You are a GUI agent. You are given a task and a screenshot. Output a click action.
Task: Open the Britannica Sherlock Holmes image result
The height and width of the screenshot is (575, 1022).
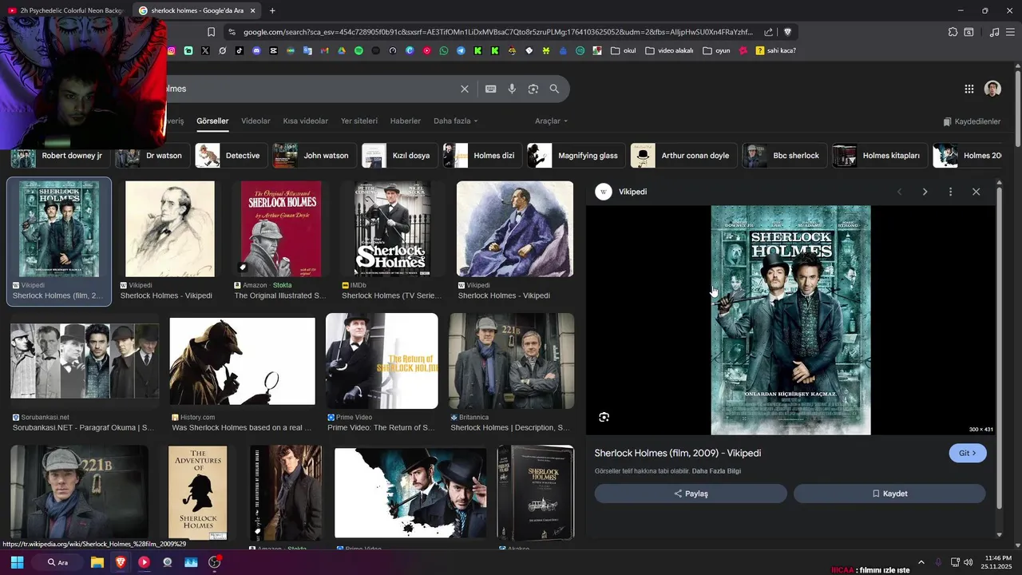512,361
